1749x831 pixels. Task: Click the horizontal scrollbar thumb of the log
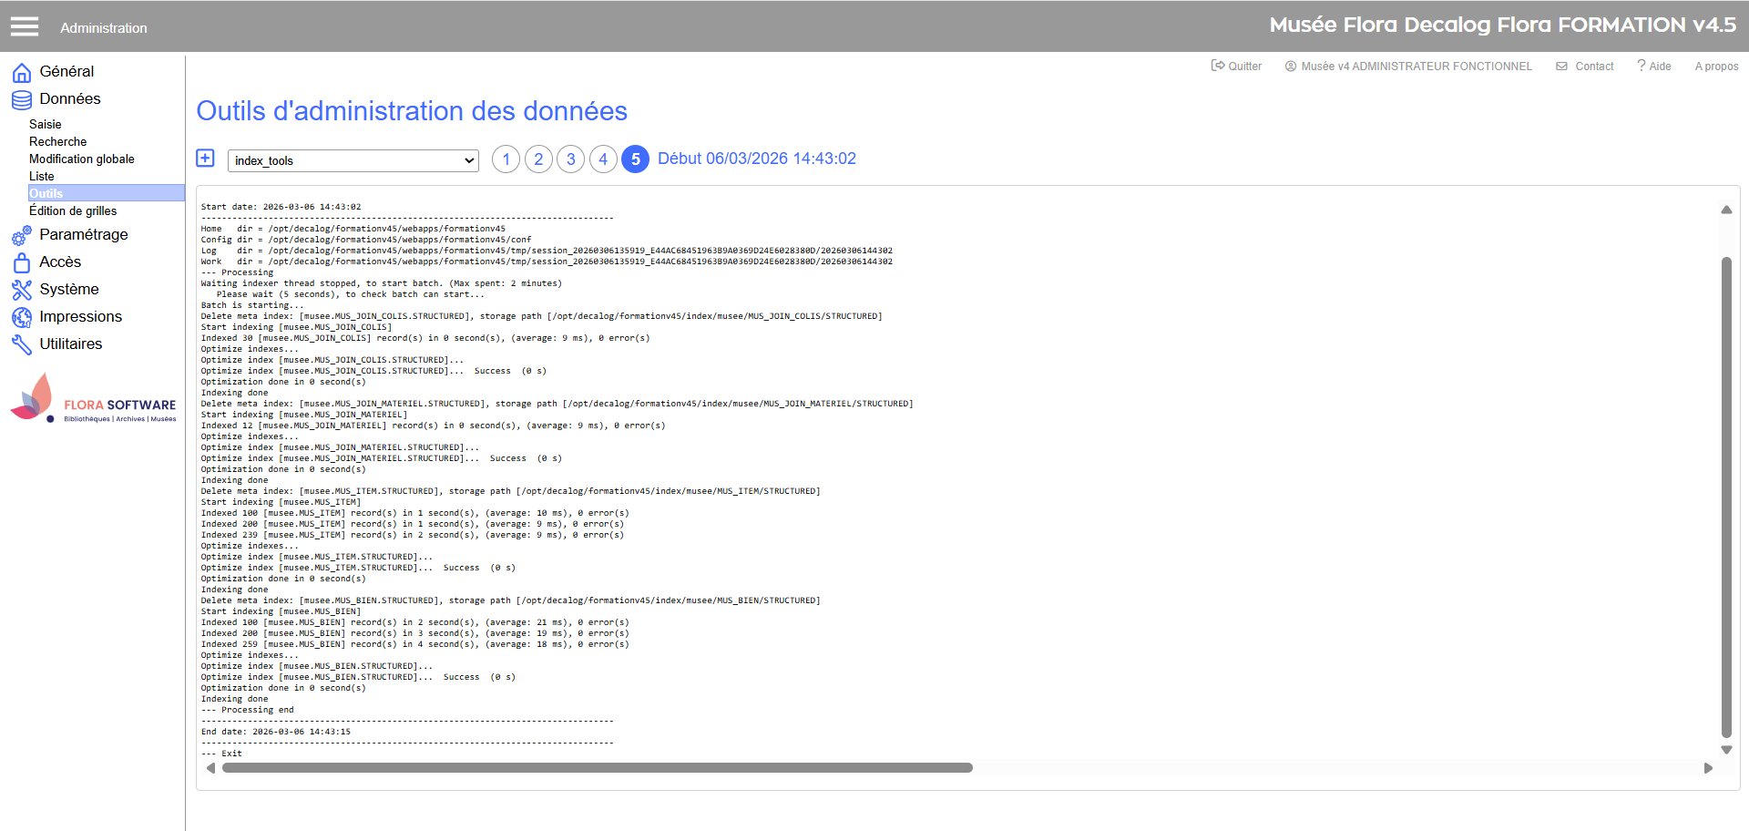point(598,768)
